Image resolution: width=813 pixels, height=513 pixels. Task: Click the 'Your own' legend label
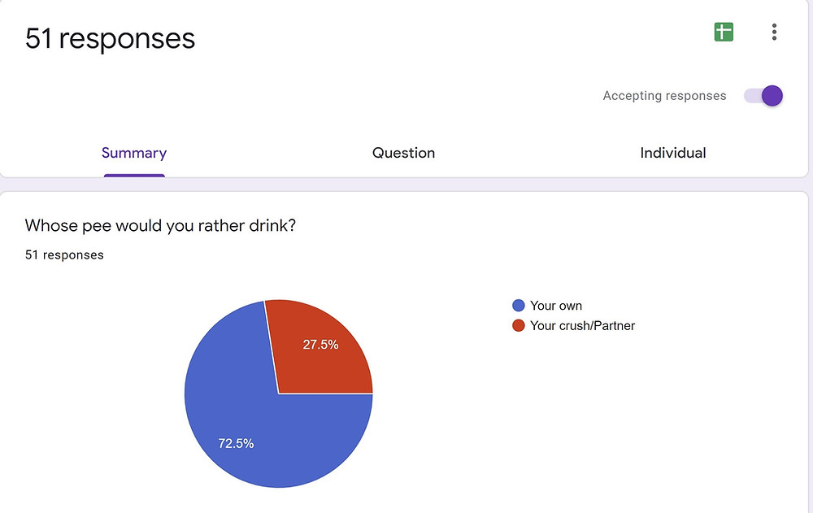(x=556, y=306)
